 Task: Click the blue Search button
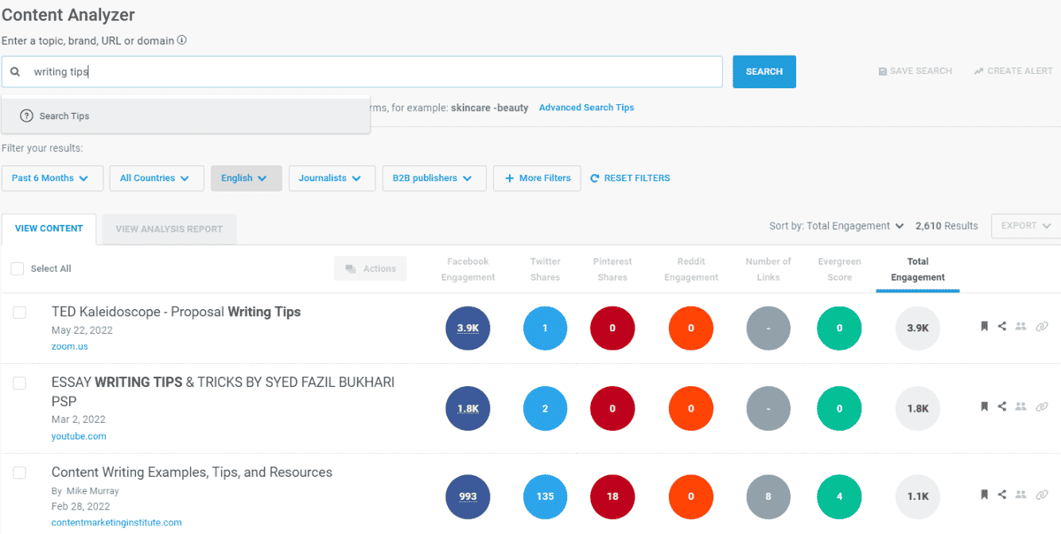click(x=764, y=72)
